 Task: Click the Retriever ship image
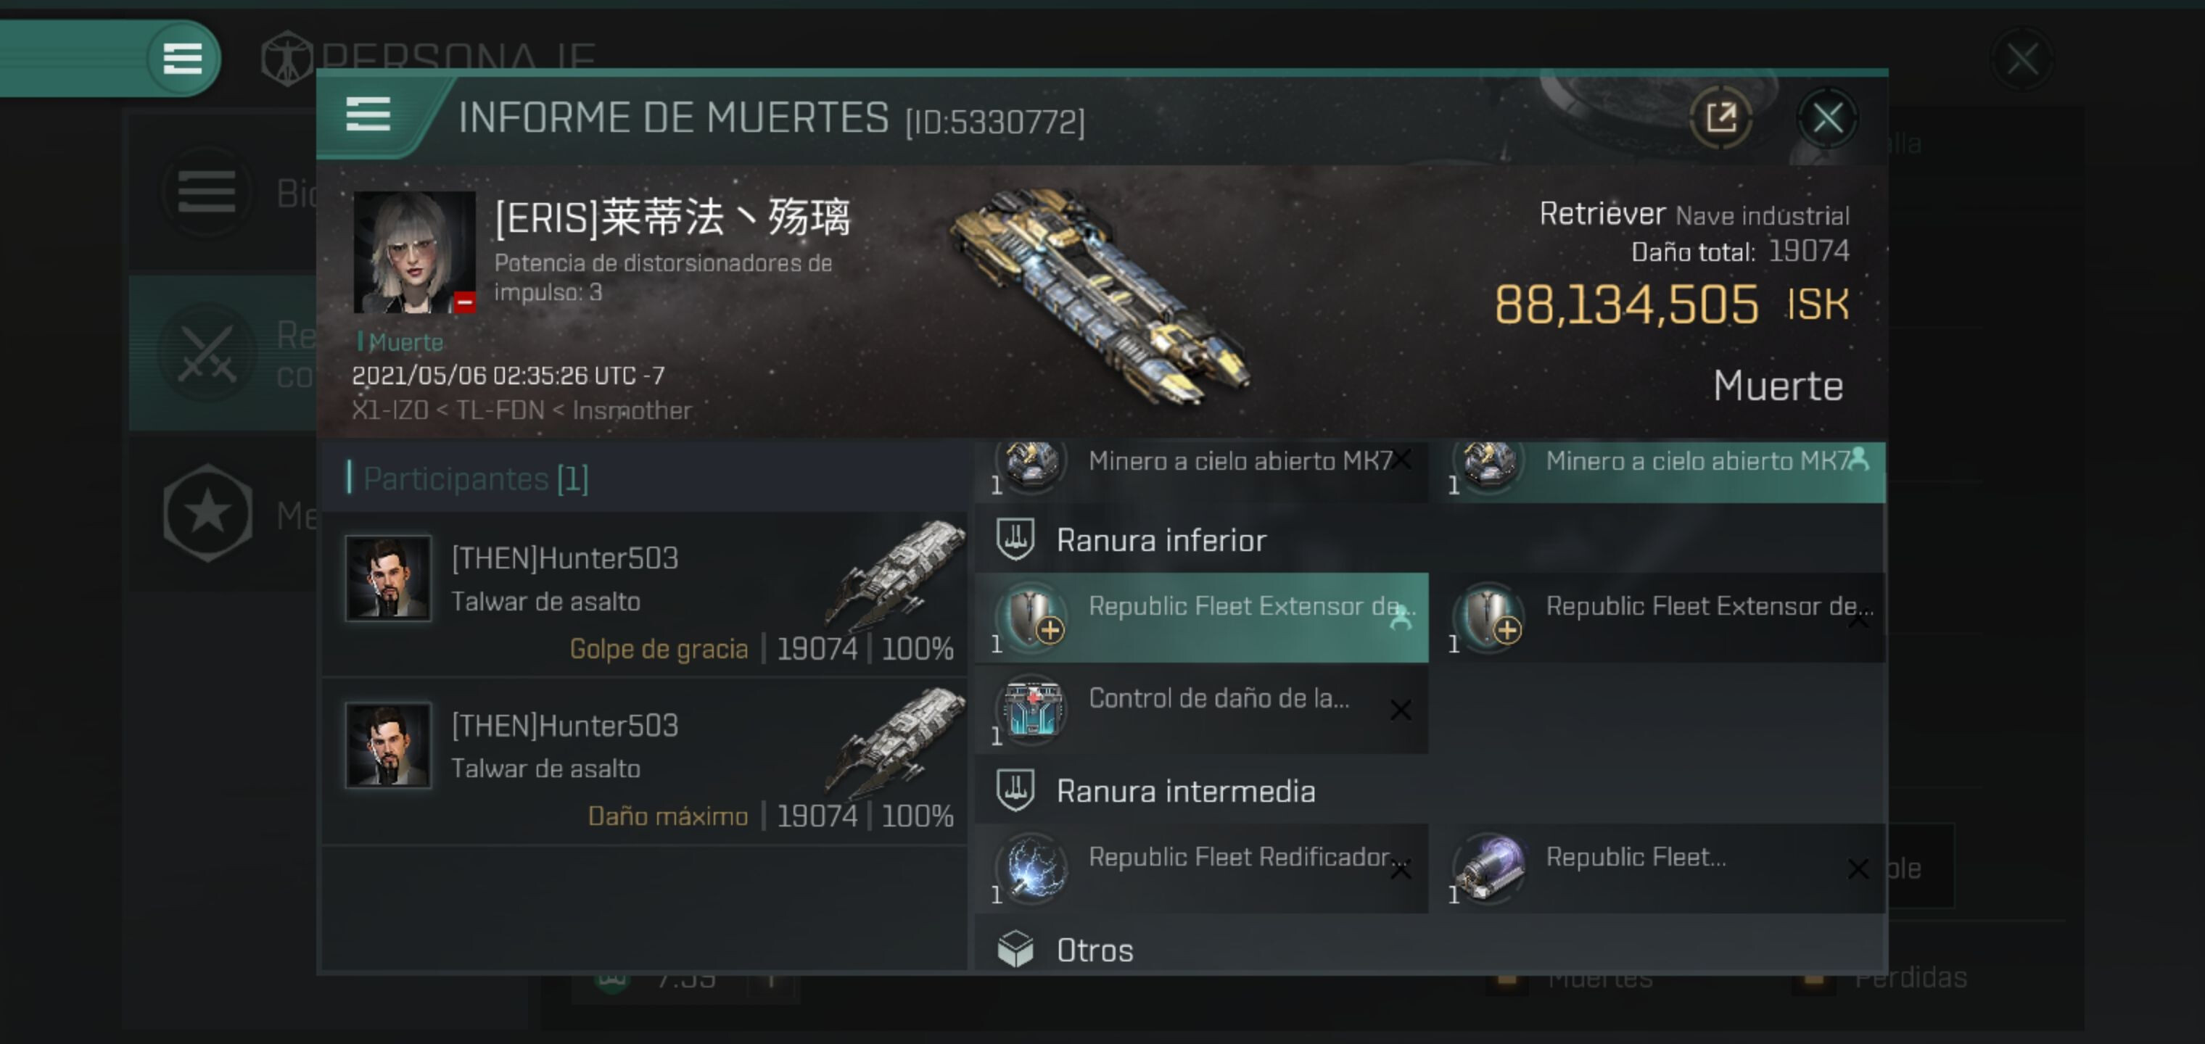point(1100,295)
